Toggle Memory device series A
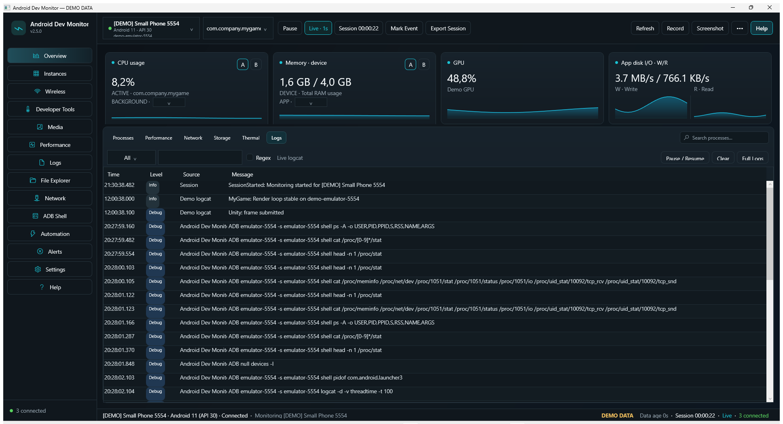Screen dimensions: 783x424 [411, 65]
